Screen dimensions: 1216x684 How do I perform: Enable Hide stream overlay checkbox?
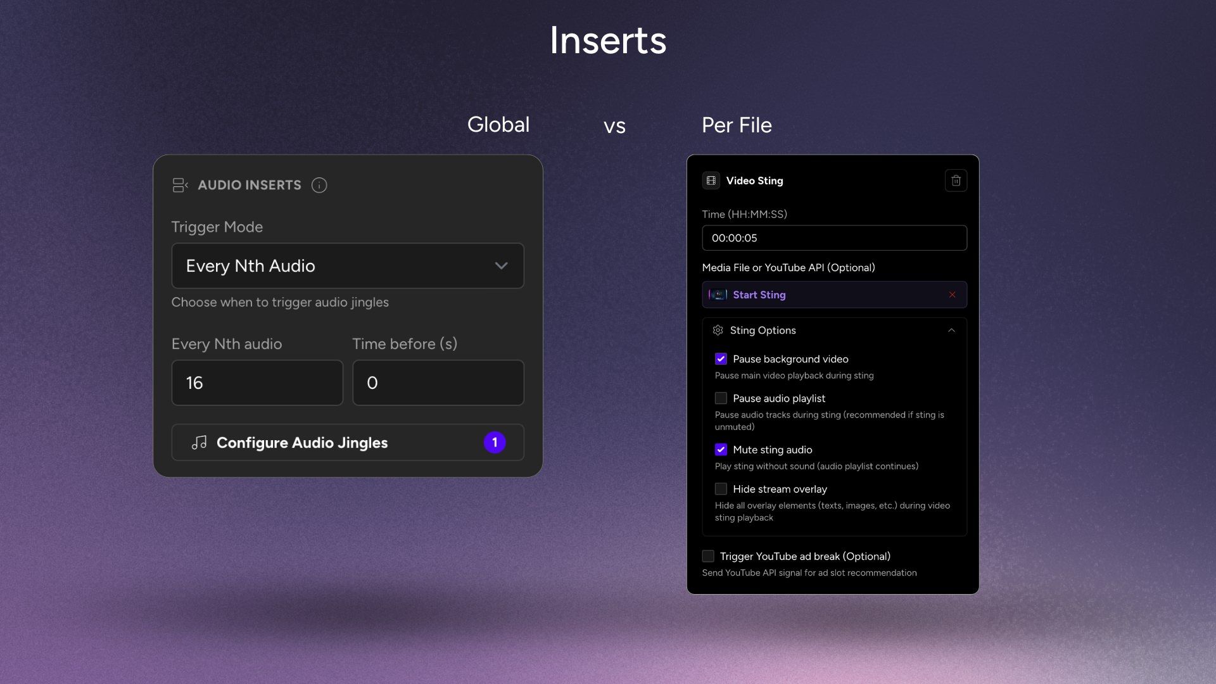(721, 489)
